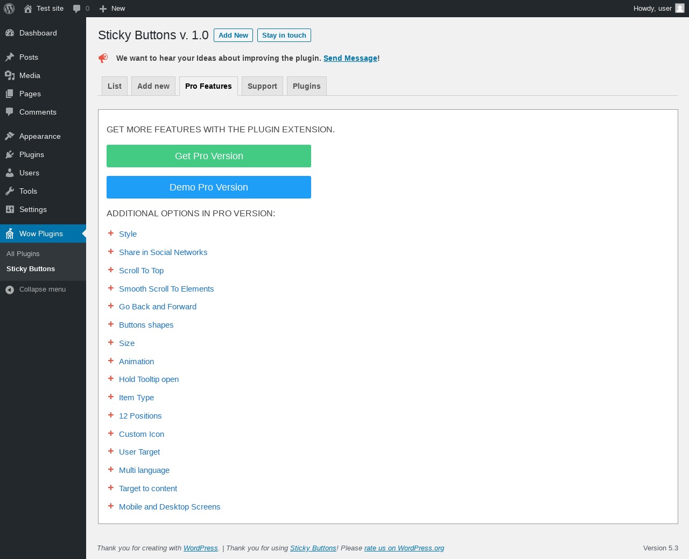Click the plus icon beside New
The image size is (689, 559).
pyautogui.click(x=103, y=9)
